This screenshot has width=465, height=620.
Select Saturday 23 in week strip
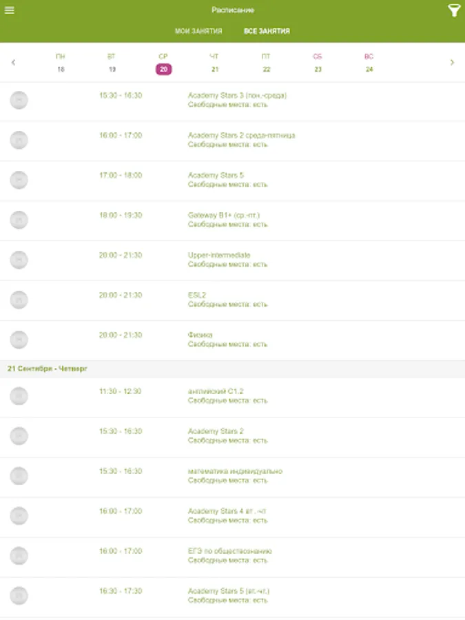tap(318, 63)
